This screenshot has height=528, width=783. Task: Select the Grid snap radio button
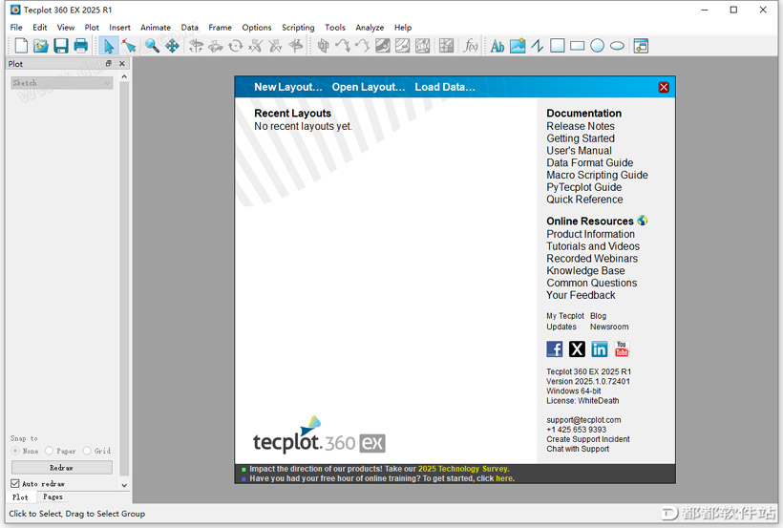(x=87, y=451)
